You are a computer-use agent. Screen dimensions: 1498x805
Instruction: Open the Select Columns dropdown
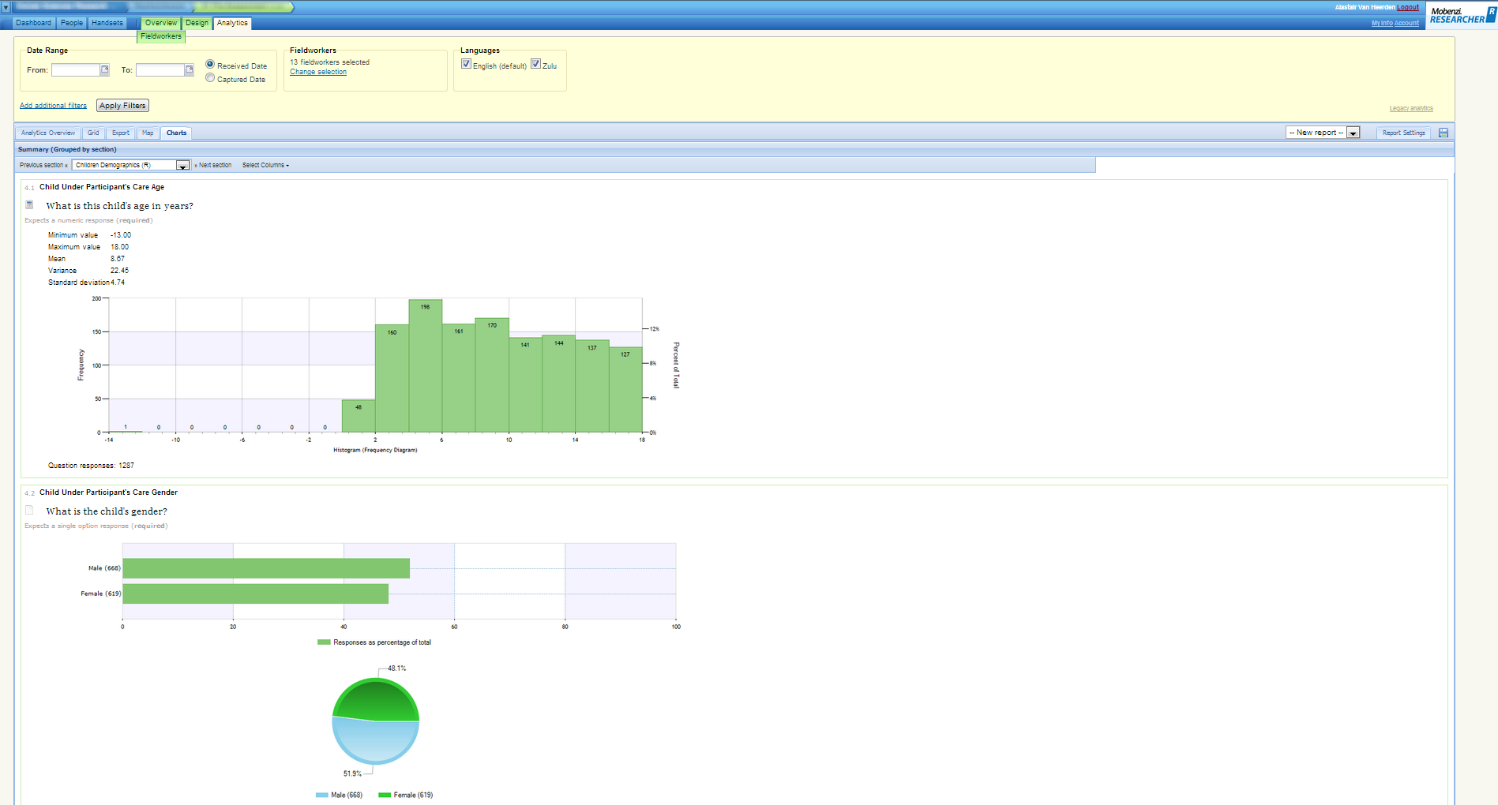[265, 165]
